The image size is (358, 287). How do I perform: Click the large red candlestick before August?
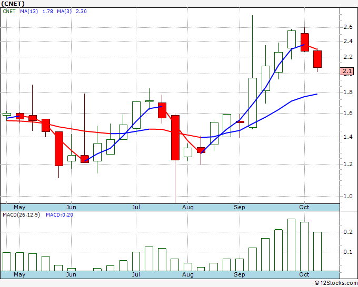click(175, 138)
